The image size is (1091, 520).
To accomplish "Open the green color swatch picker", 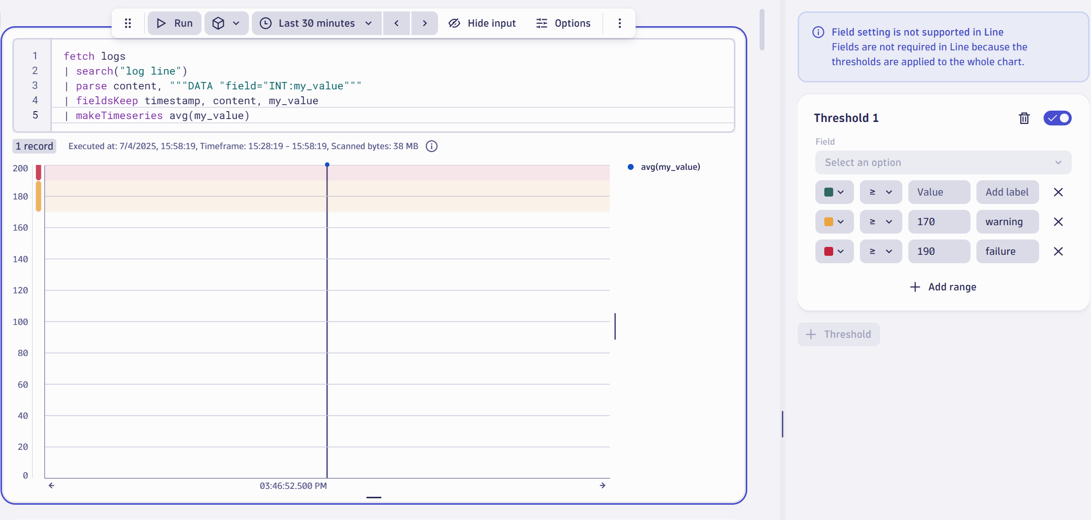I will [x=834, y=192].
